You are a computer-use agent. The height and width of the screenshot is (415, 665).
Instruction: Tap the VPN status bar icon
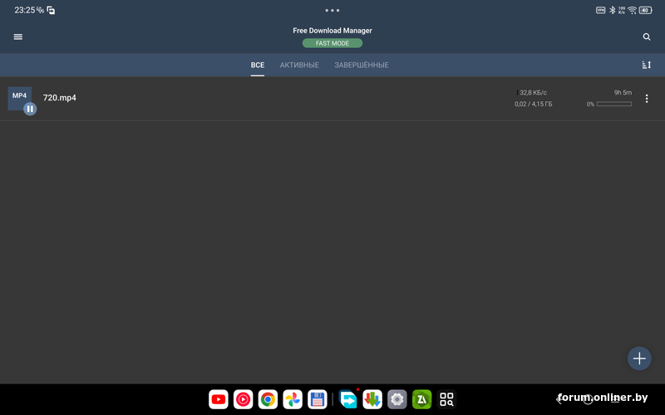coord(600,10)
